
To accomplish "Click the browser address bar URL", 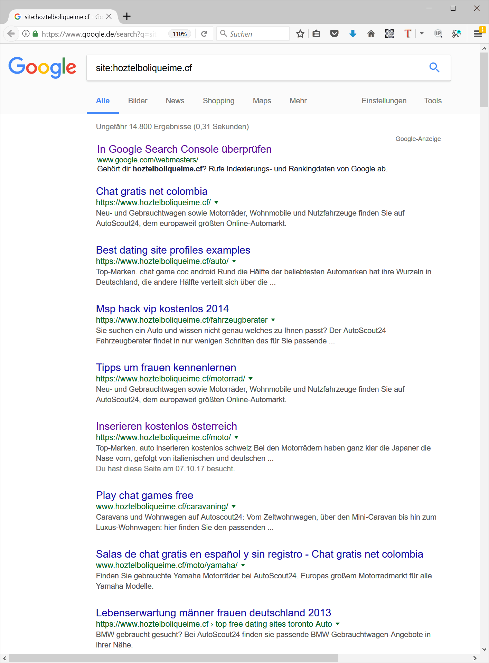I will [x=99, y=34].
